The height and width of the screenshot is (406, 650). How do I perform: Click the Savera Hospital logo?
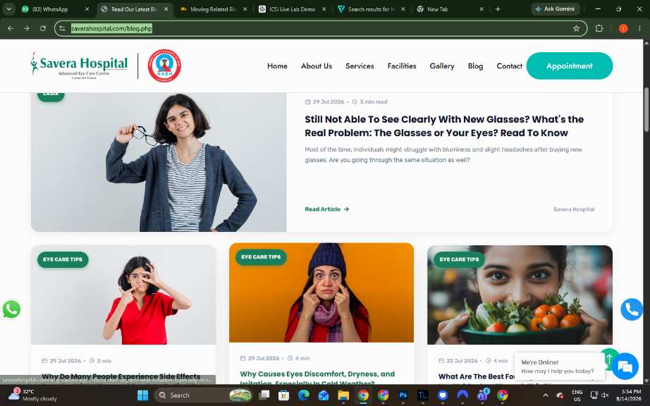click(x=79, y=66)
